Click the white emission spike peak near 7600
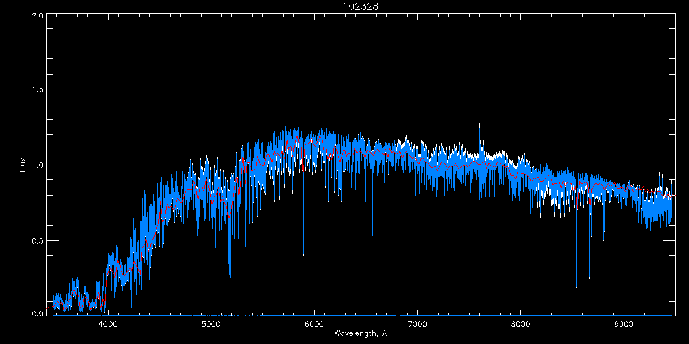This screenshot has height=344, width=689. click(479, 124)
